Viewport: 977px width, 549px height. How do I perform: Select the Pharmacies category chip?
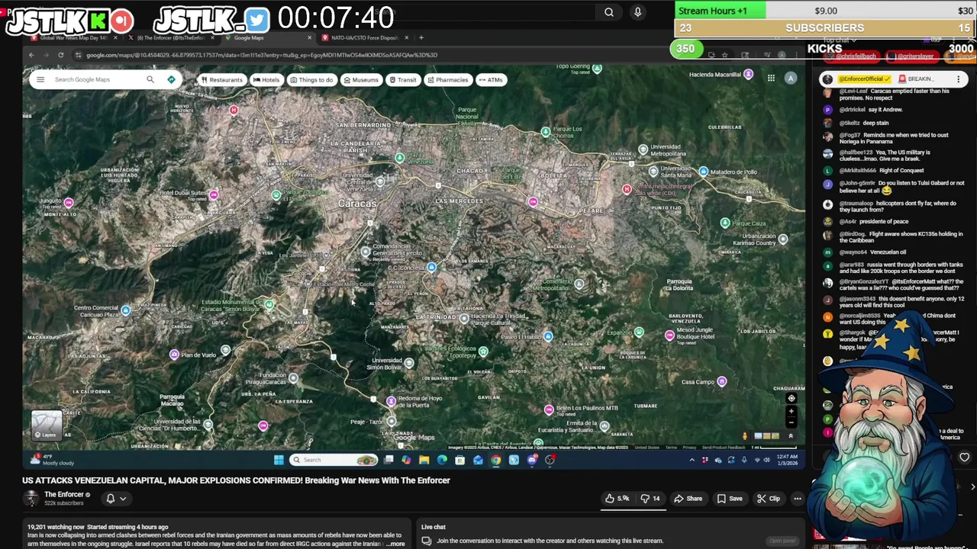(447, 79)
